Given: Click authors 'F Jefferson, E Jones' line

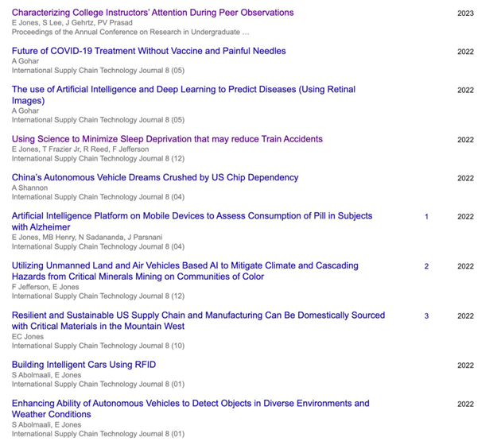Looking at the screenshot, I should click(x=45, y=287).
